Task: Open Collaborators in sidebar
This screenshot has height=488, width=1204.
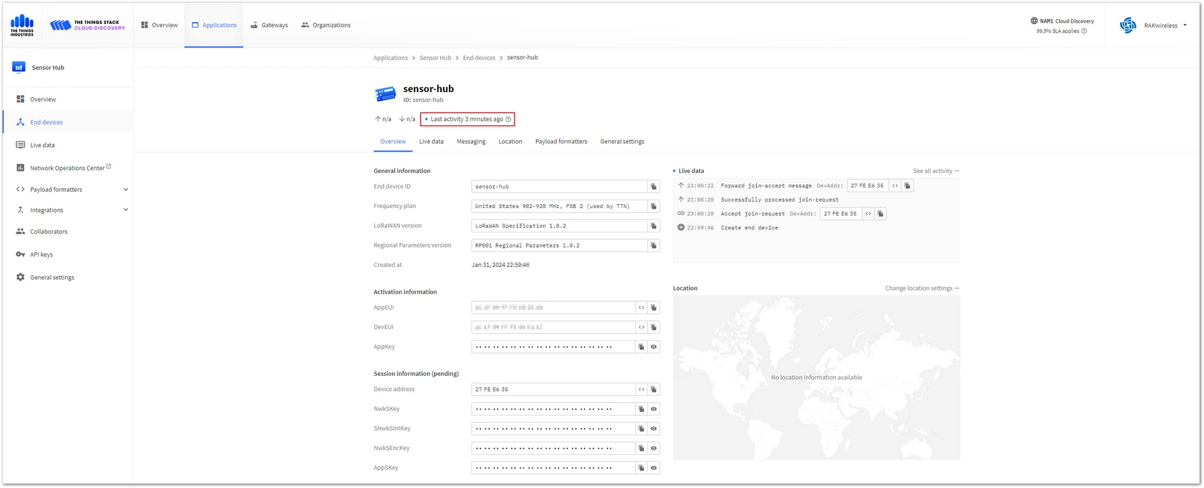Action: point(69,232)
